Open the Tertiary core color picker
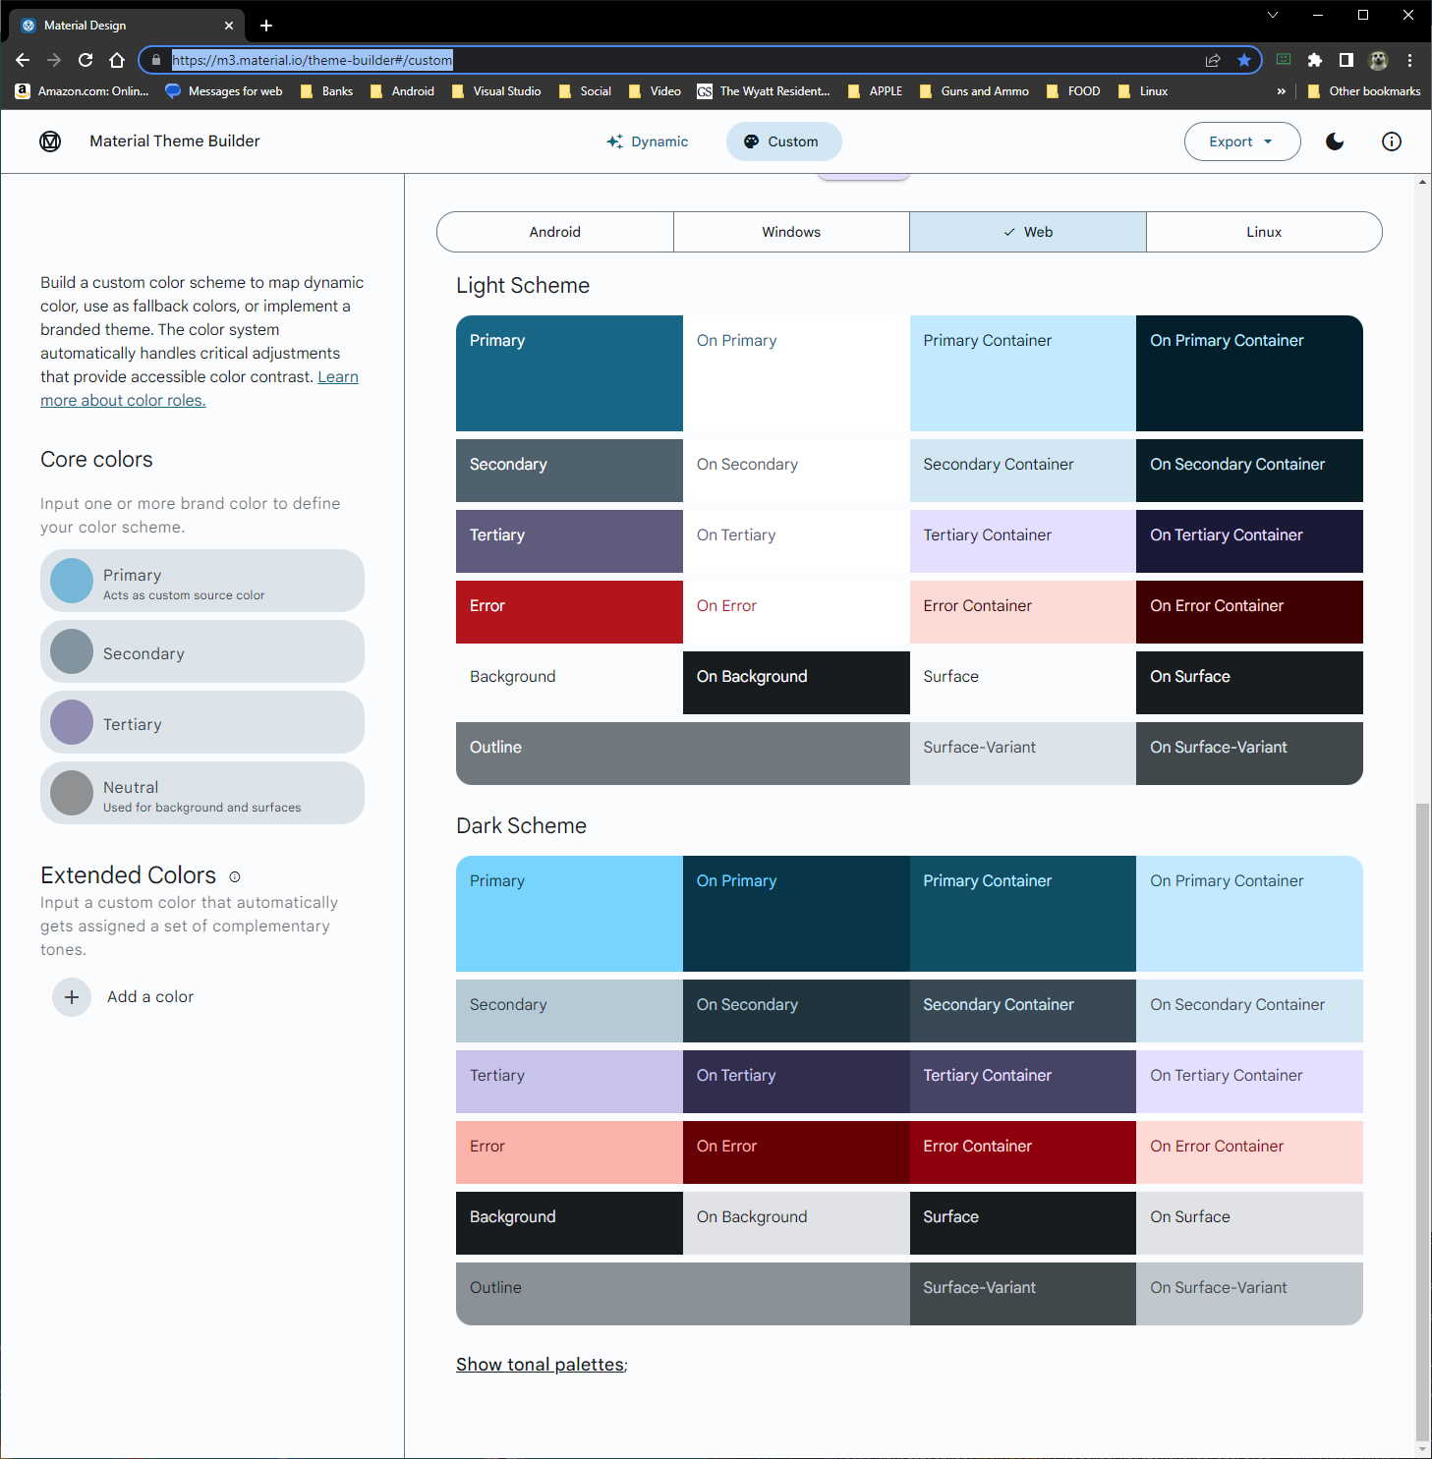Screen dimensions: 1432x1459 202,722
